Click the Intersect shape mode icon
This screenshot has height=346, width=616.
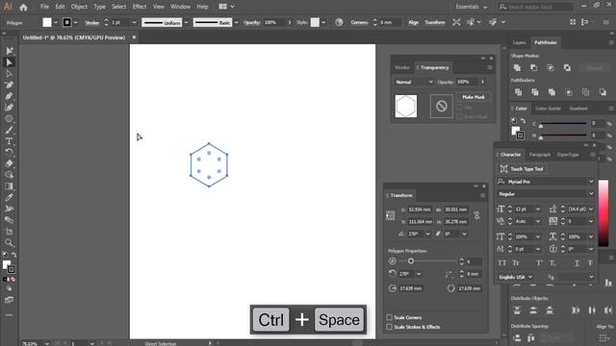pos(551,68)
